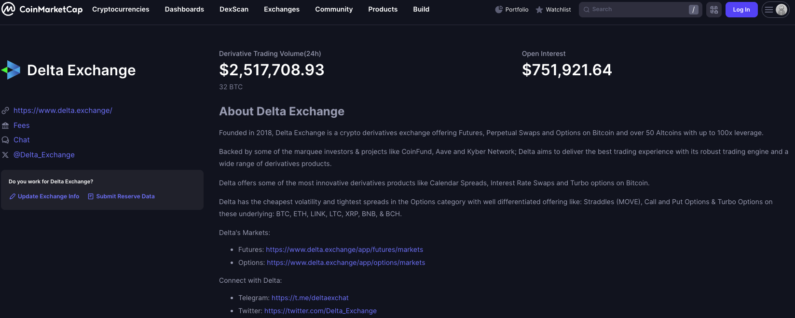
Task: Open the hamburger menu icon
Action: coord(769,10)
